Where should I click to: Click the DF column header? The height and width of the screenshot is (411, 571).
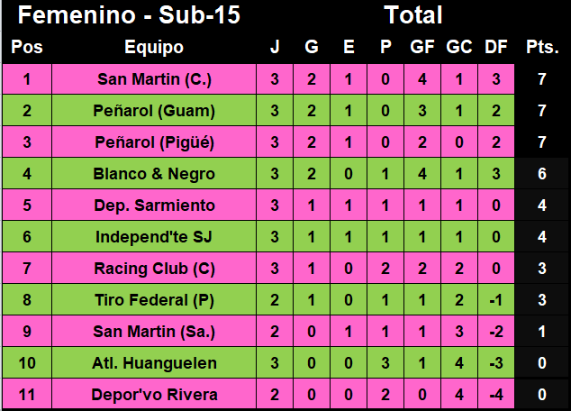tap(496, 47)
